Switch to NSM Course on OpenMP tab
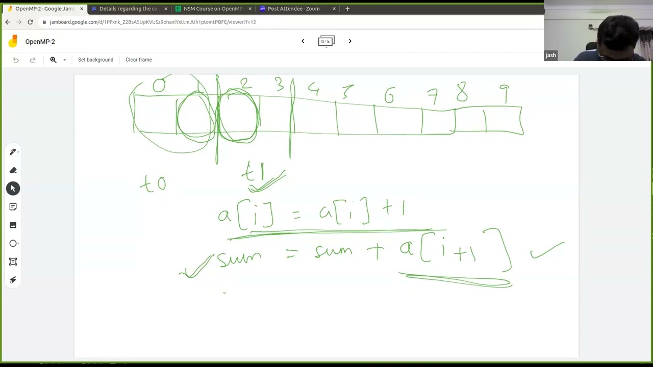This screenshot has height=367, width=653. coord(213,9)
